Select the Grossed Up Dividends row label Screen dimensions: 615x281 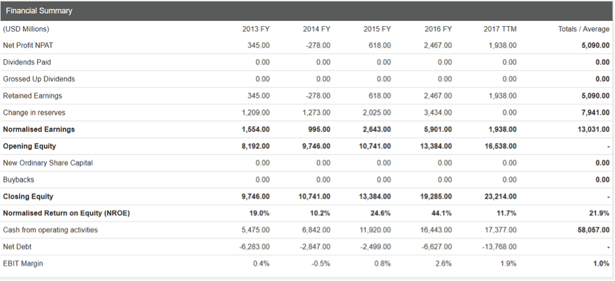(x=39, y=79)
